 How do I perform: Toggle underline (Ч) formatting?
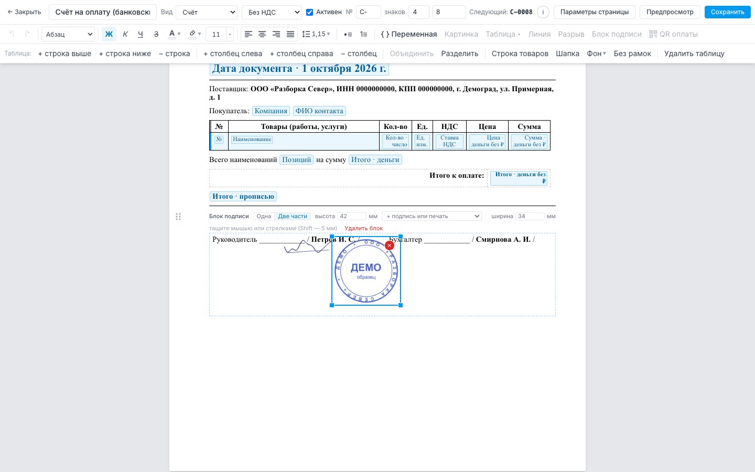141,34
